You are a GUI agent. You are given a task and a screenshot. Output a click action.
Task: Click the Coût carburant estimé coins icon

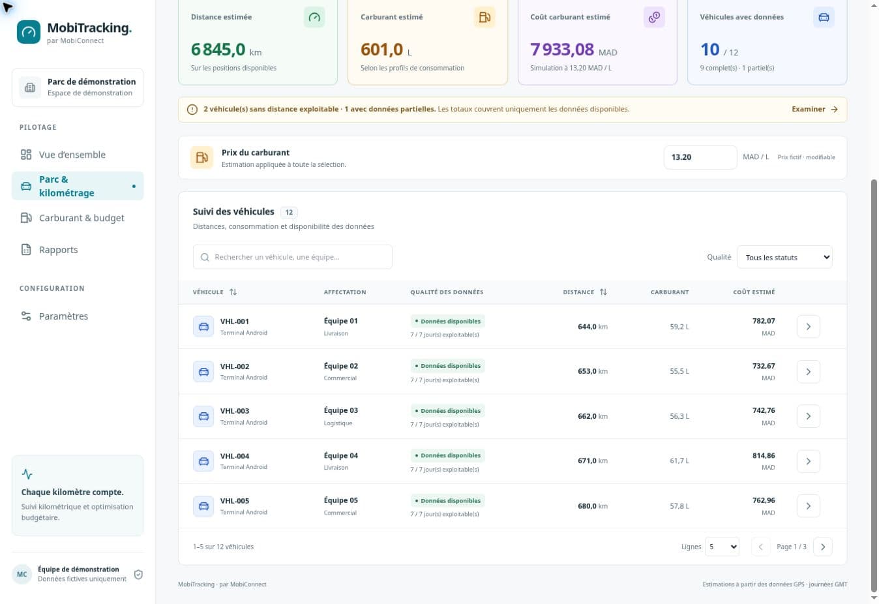(x=654, y=18)
